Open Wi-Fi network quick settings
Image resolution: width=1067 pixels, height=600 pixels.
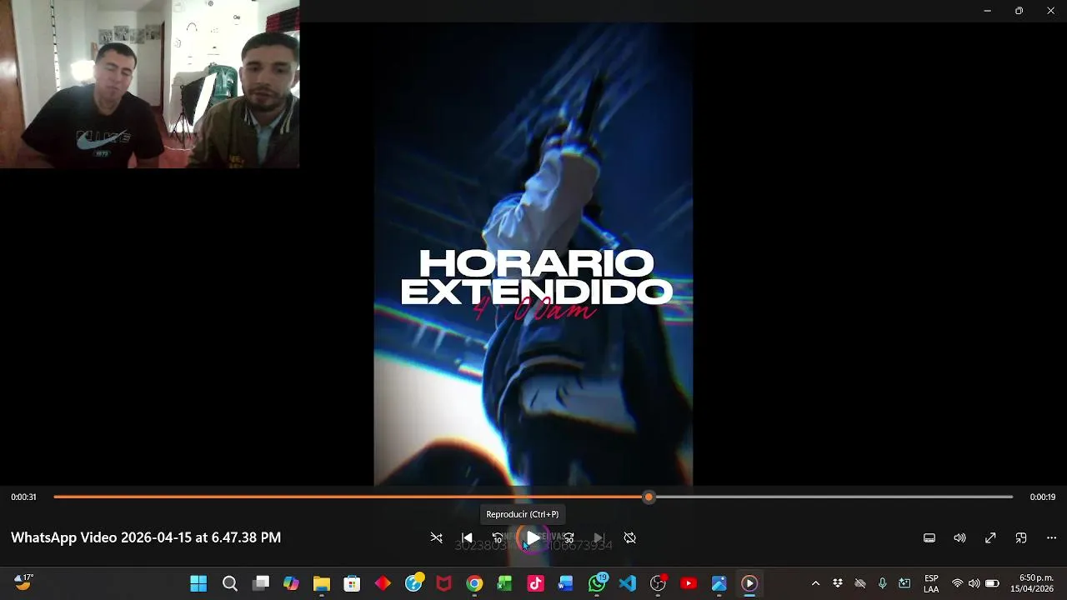pyautogui.click(x=957, y=583)
